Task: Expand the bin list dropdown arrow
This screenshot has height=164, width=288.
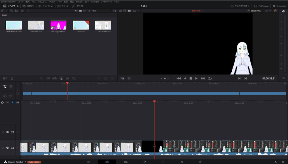Action: pyautogui.click(x=7, y=11)
